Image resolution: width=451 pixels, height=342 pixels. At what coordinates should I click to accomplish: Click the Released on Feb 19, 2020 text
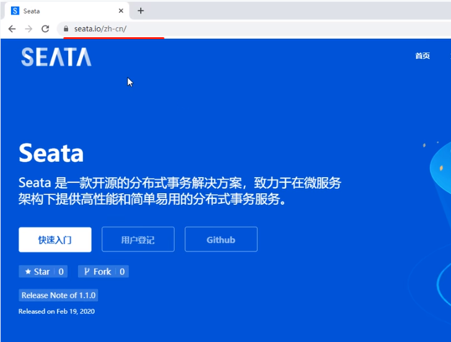coord(56,311)
